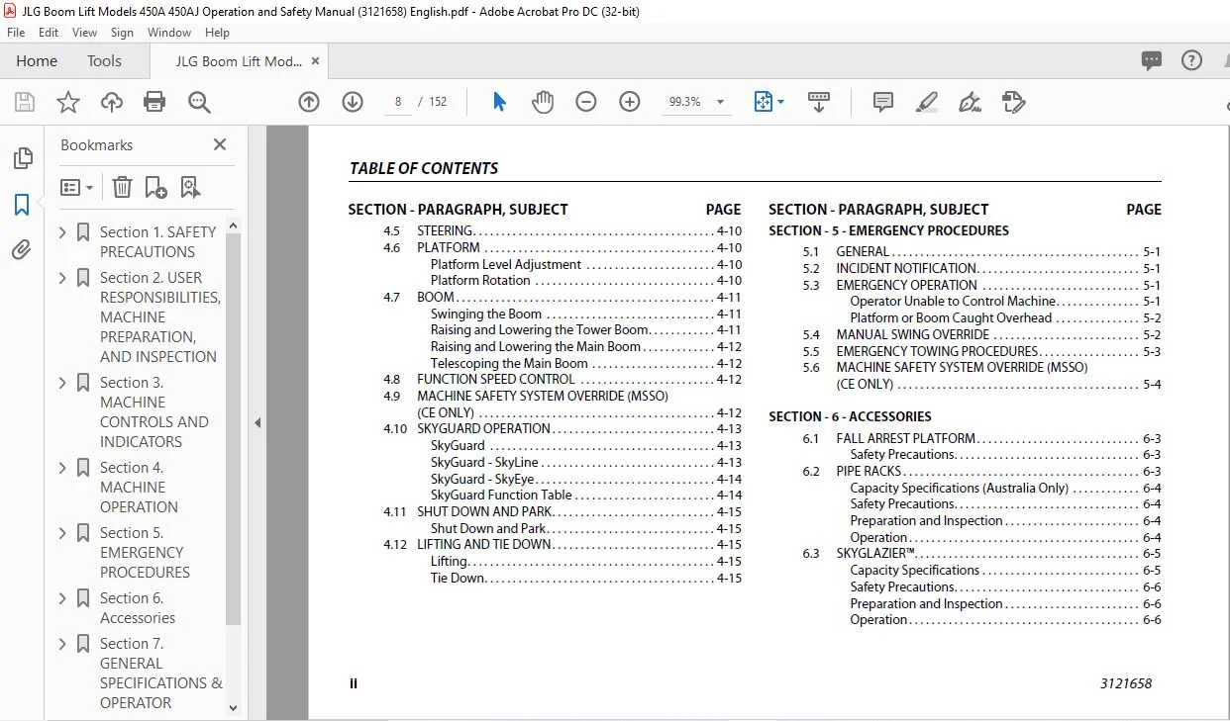1230x721 pixels.
Task: Toggle the Bookmarks panel icon
Action: point(22,205)
